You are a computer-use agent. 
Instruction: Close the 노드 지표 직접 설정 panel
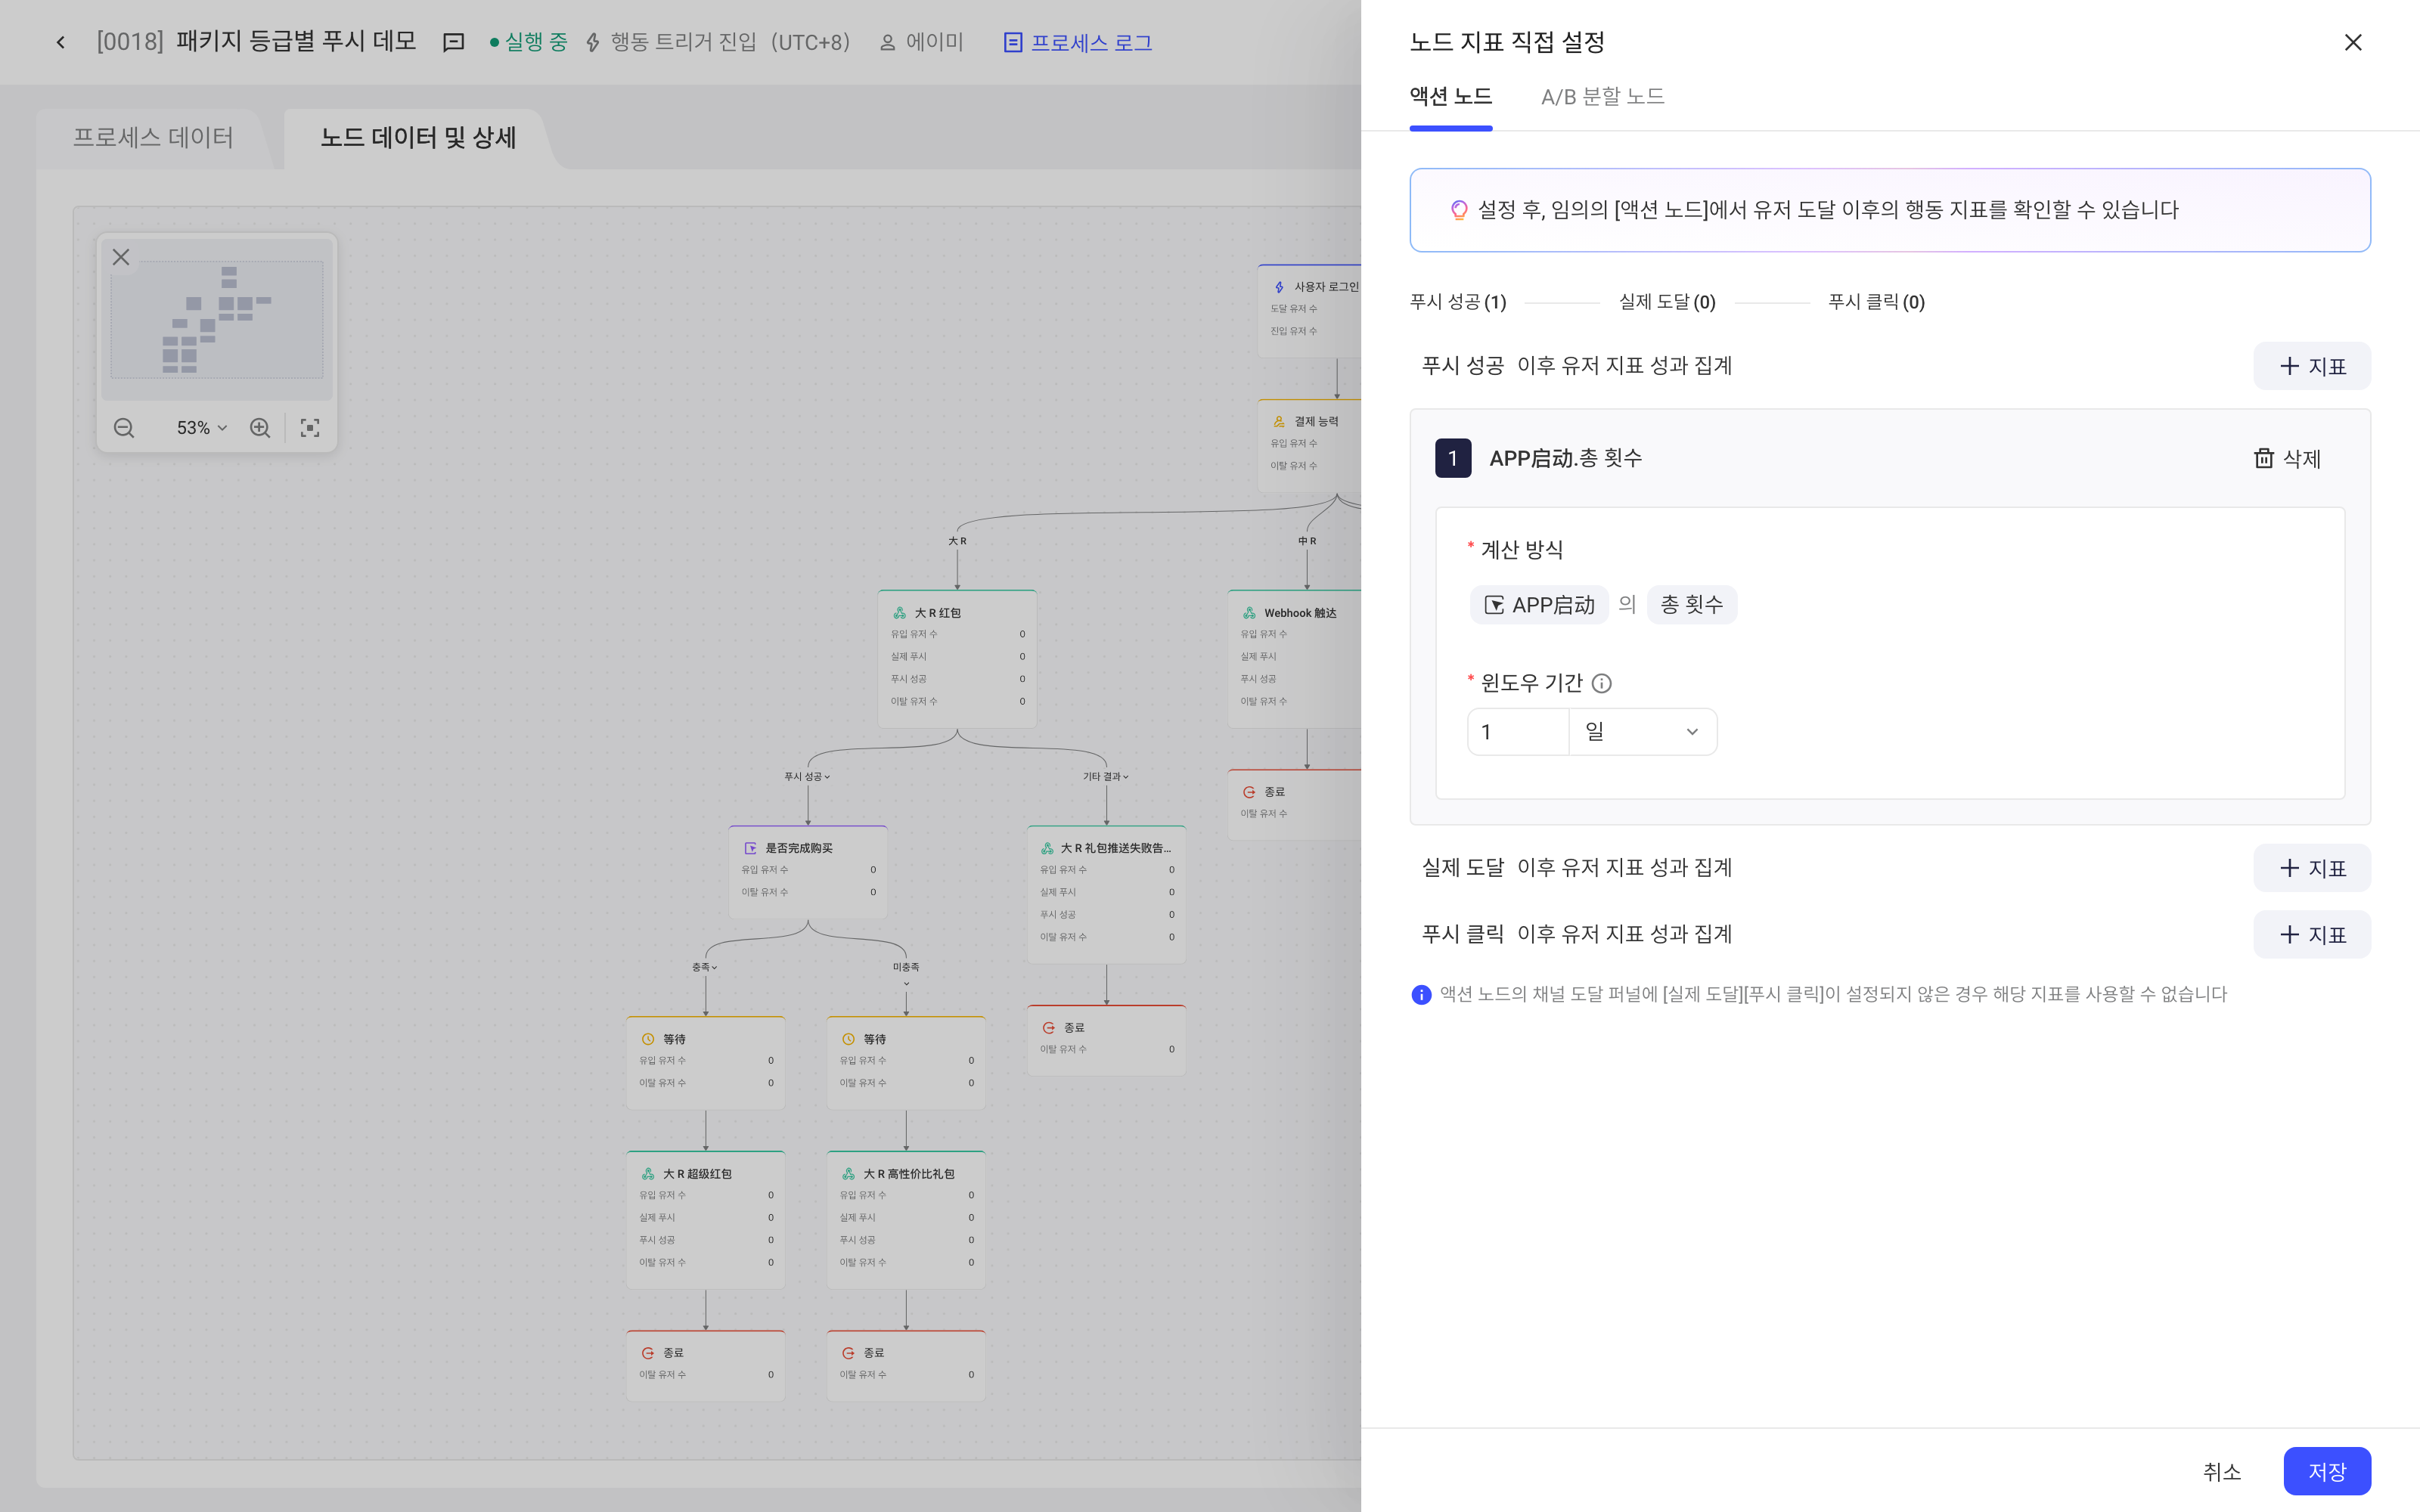coord(2353,42)
